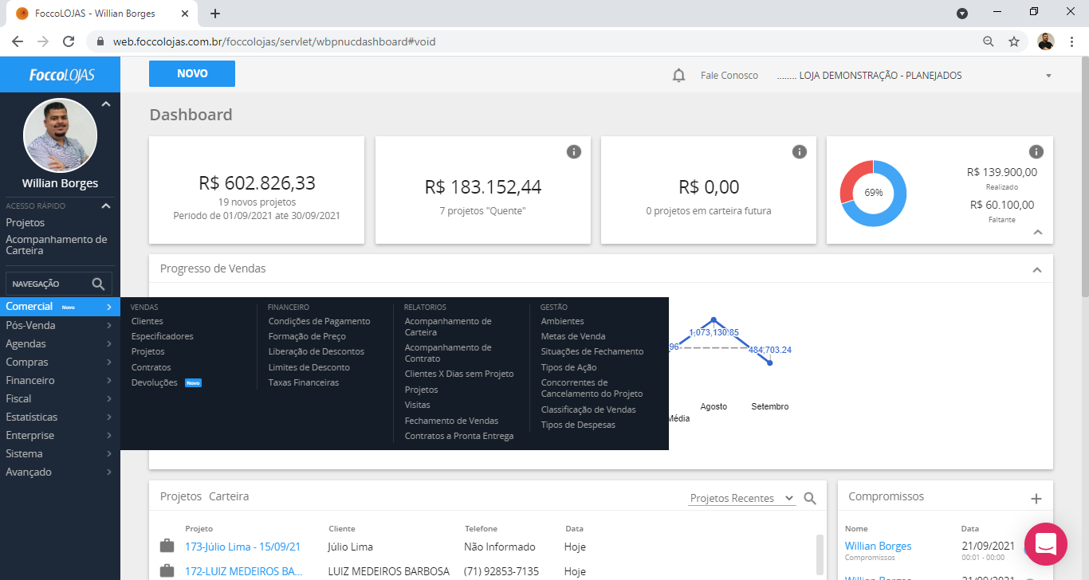The image size is (1089, 580).
Task: Click the briefcase icon beside project 173-Júlio Lima
Action: tap(167, 547)
